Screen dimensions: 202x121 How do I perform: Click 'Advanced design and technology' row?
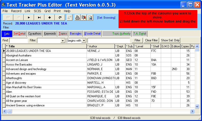(98, 69)
